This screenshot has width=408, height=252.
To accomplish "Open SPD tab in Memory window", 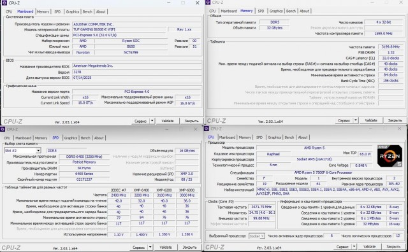I will coord(261,11).
